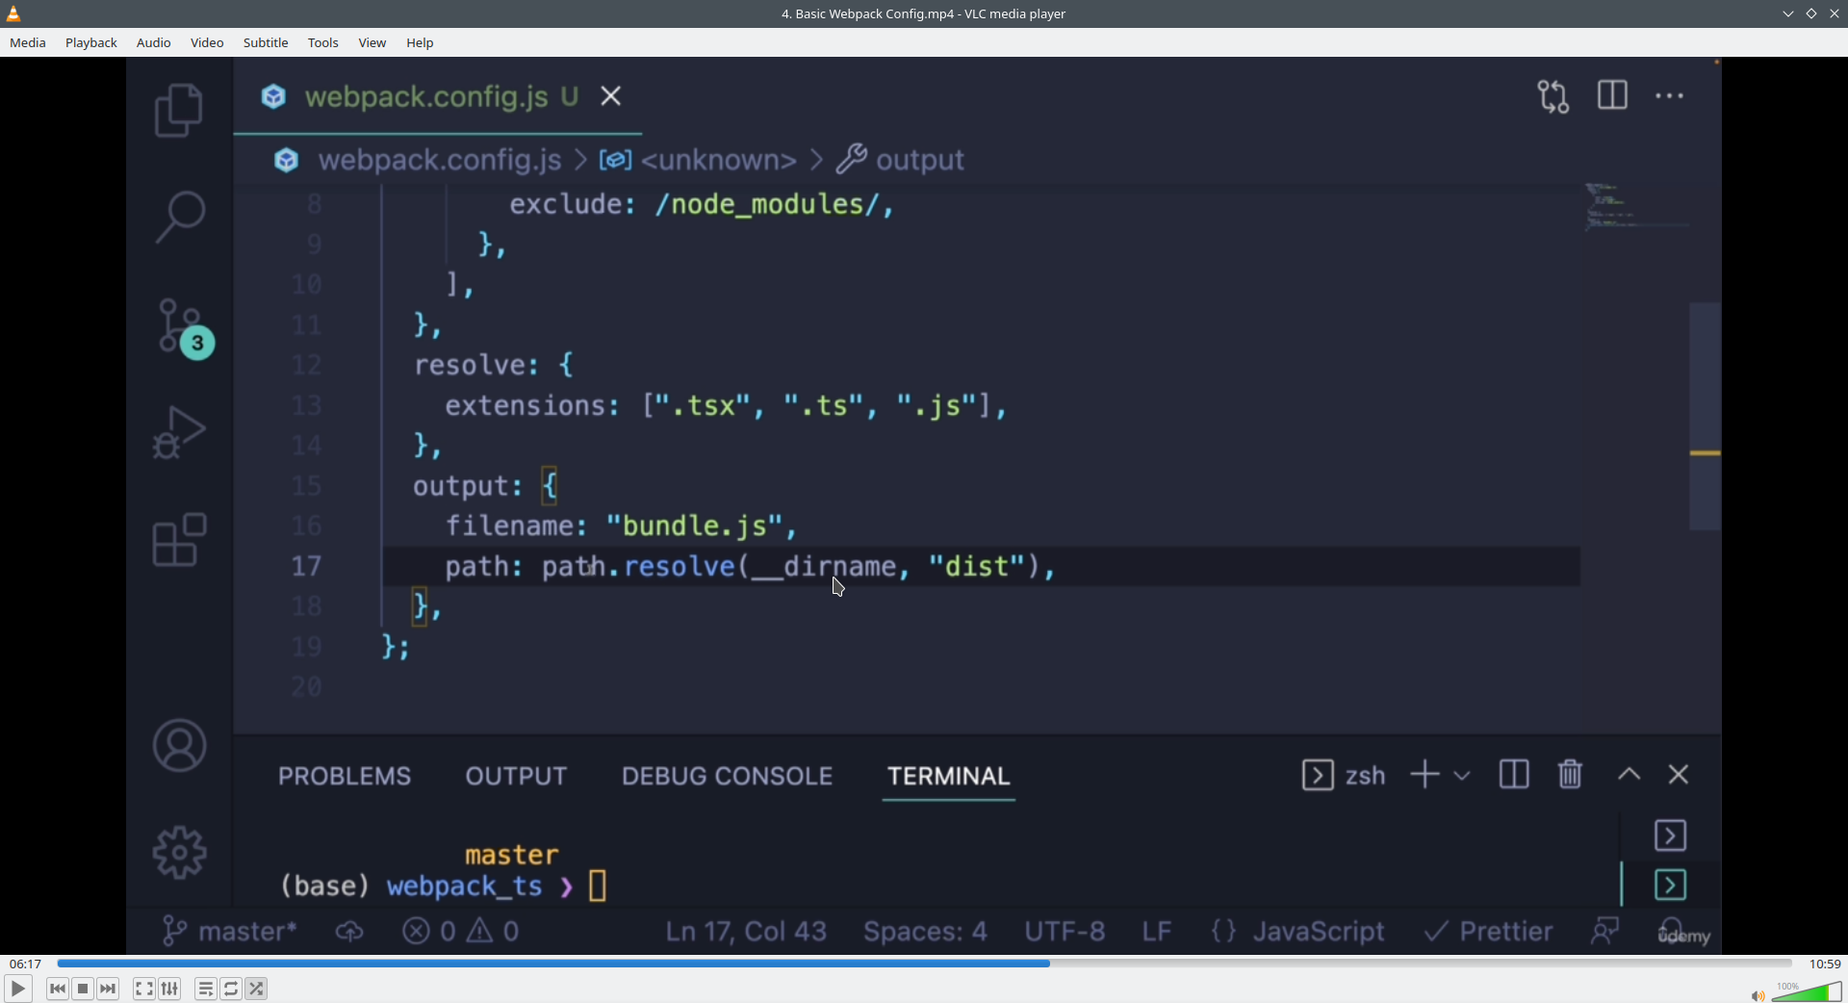Click the master* branch in status bar
This screenshot has height=1003, width=1848.
(229, 932)
